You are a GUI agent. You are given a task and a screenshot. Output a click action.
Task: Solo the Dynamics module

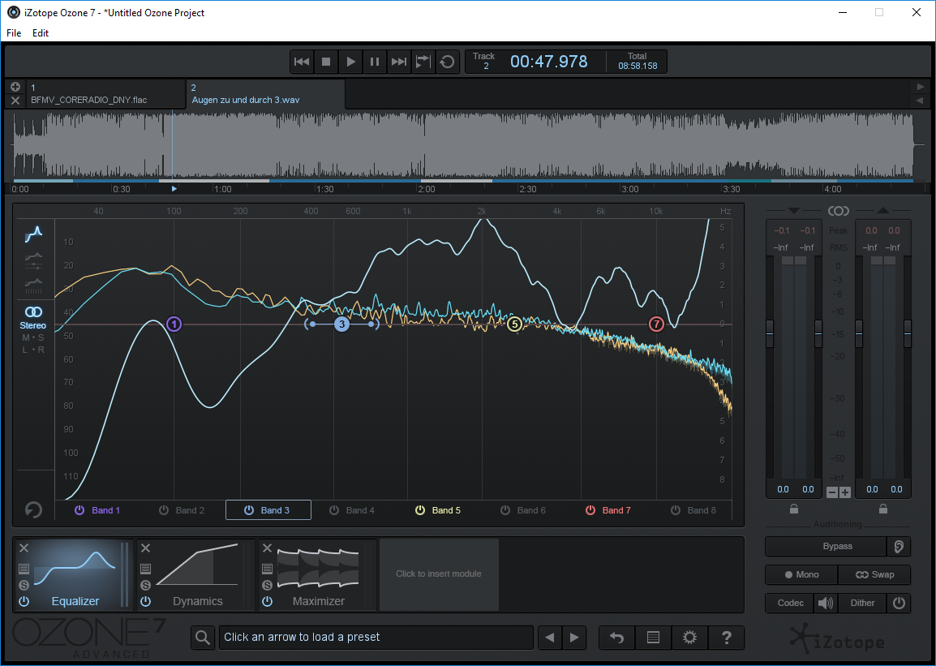click(146, 585)
